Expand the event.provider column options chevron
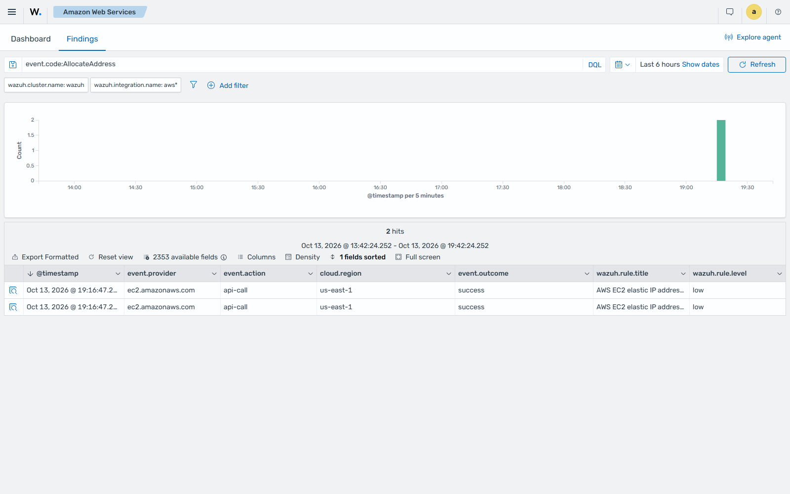 [214, 274]
